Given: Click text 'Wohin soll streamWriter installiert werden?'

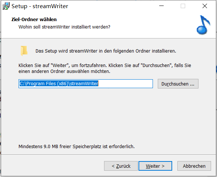Looking at the screenshot, I should tap(64, 27).
